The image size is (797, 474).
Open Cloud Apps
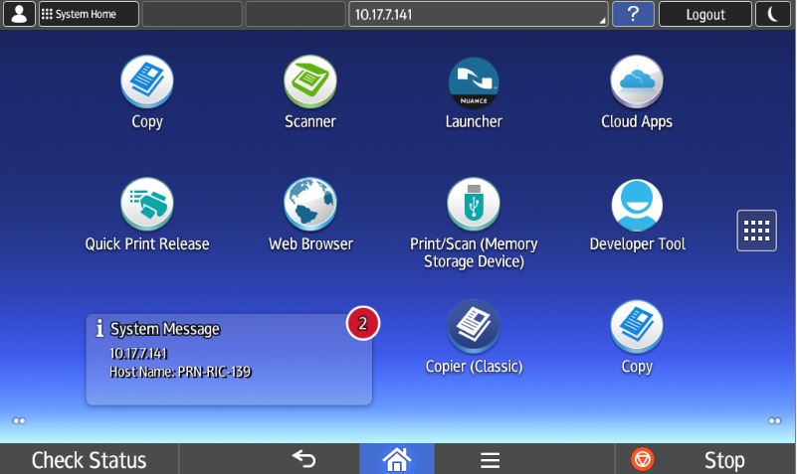(636, 82)
